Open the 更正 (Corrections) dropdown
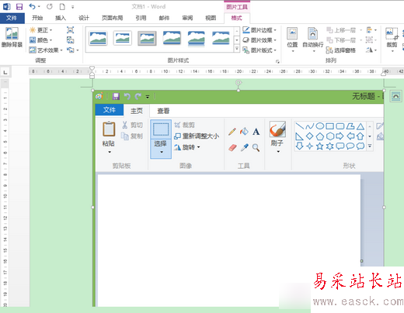Screen dimensions: 404x313 point(41,30)
